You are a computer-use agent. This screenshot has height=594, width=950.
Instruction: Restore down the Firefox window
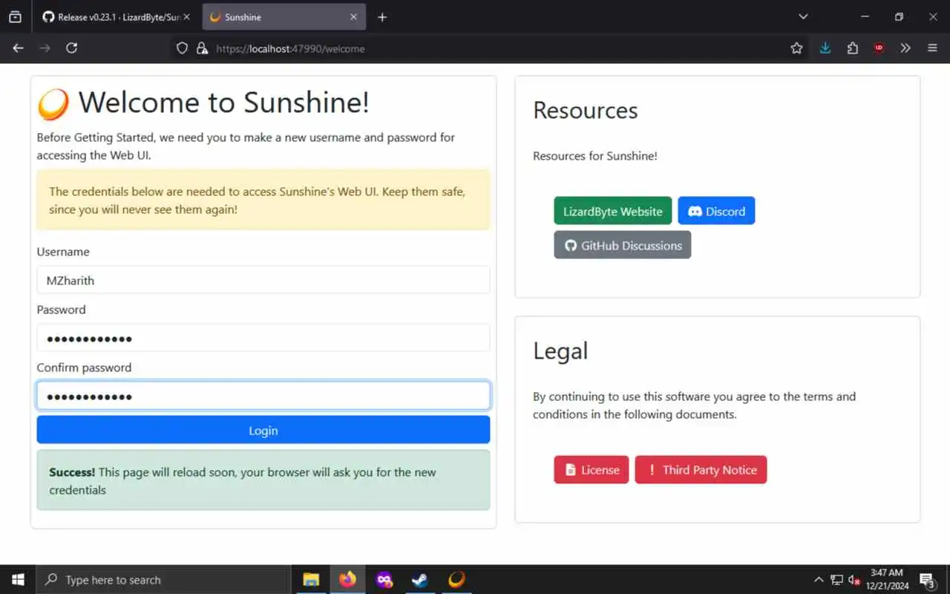[899, 16]
